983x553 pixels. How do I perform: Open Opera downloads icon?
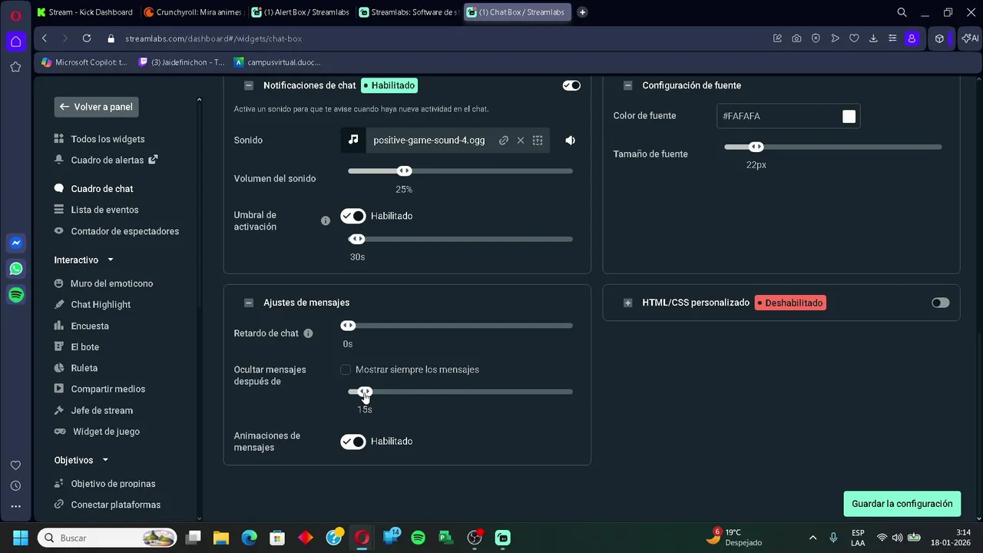point(873,38)
